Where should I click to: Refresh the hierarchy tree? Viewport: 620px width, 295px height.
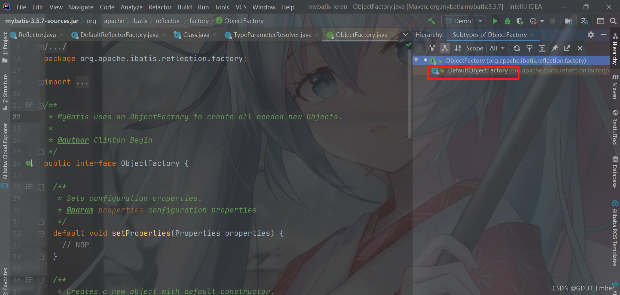(517, 48)
